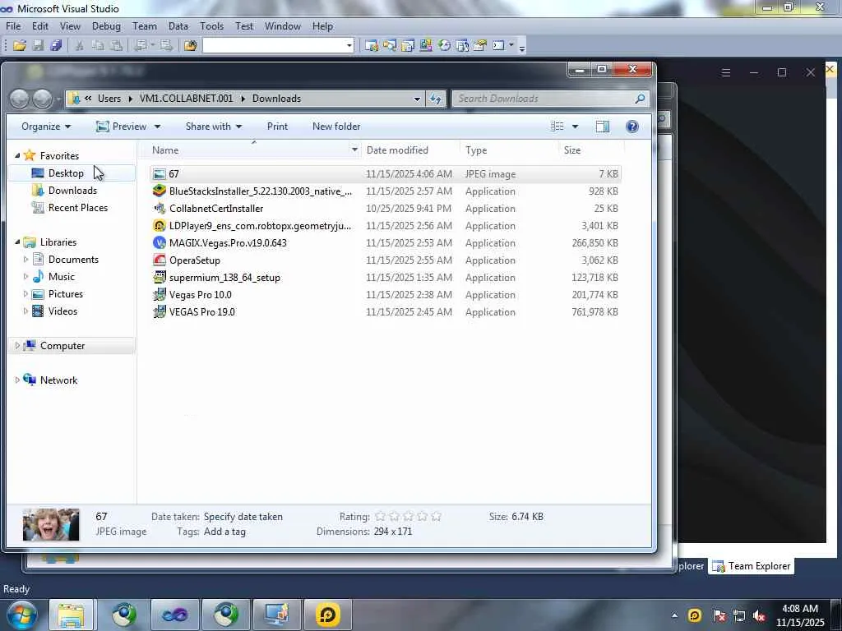Select Recent Places in navigation pane
842x631 pixels.
click(x=78, y=208)
